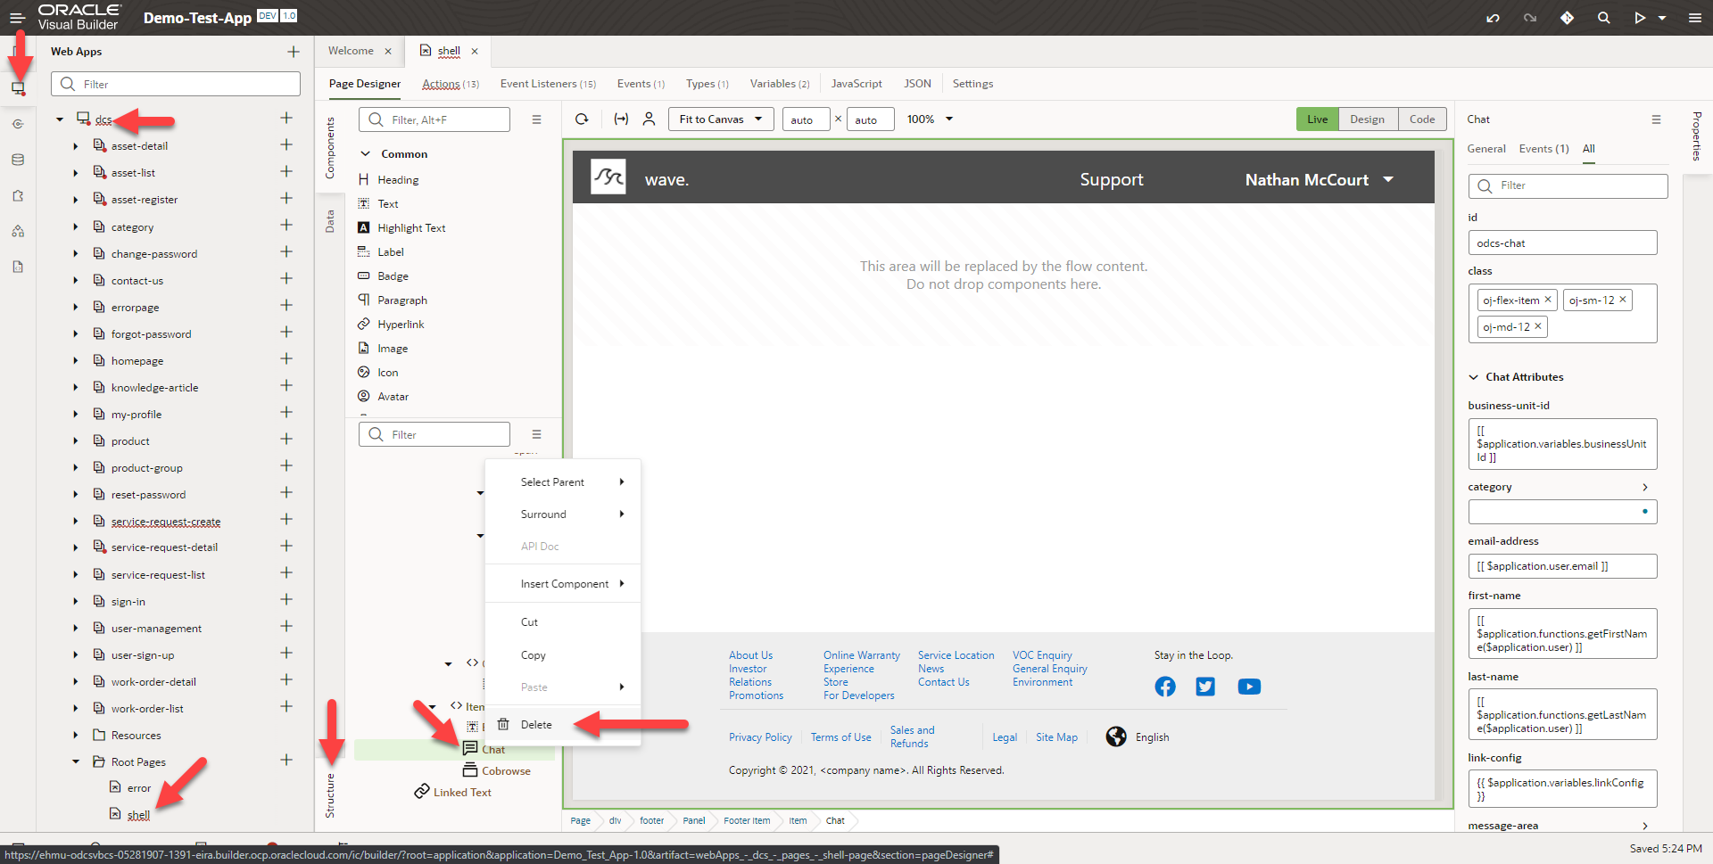Viewport: 1713px width, 864px height.
Task: Switch the canvas to Code mode
Action: click(1422, 119)
